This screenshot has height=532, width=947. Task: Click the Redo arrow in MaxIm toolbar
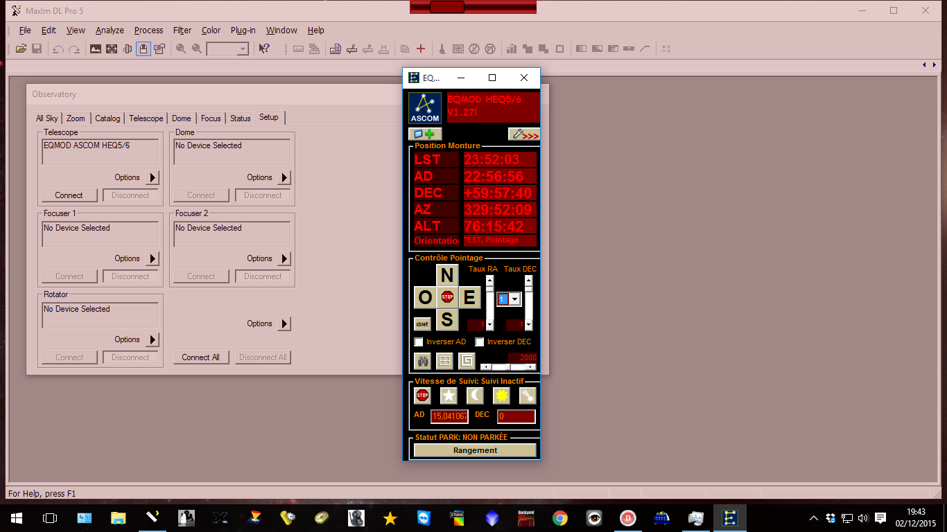[74, 48]
